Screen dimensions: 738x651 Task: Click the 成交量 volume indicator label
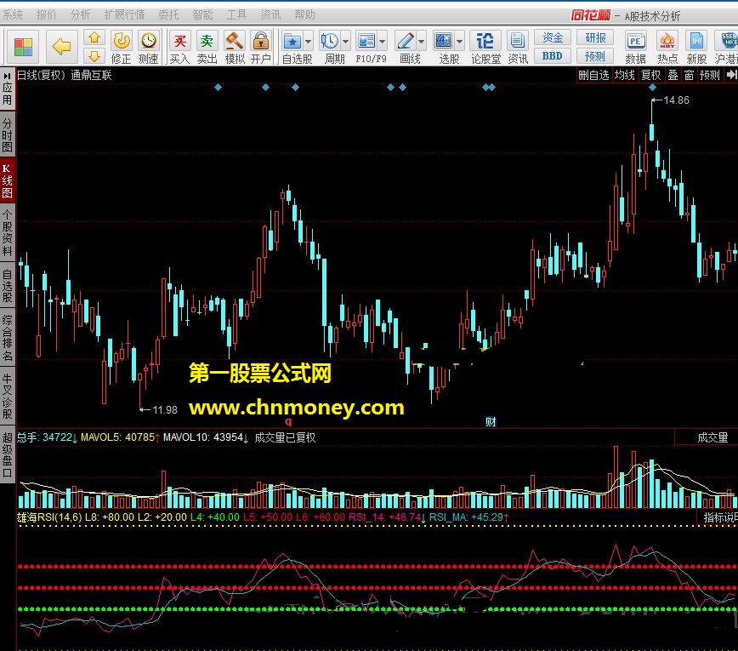712,437
